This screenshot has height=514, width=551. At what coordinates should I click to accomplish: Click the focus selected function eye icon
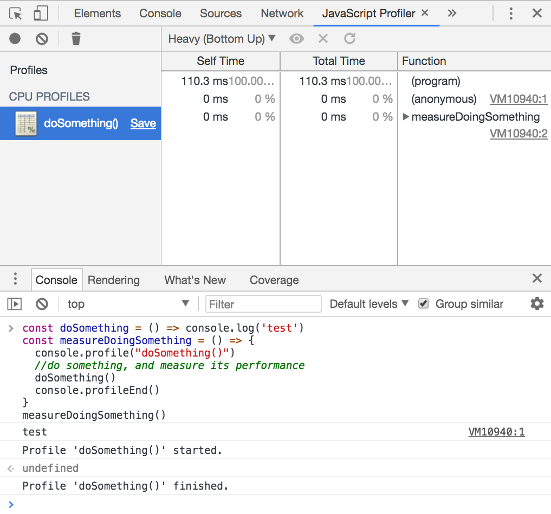pos(296,38)
